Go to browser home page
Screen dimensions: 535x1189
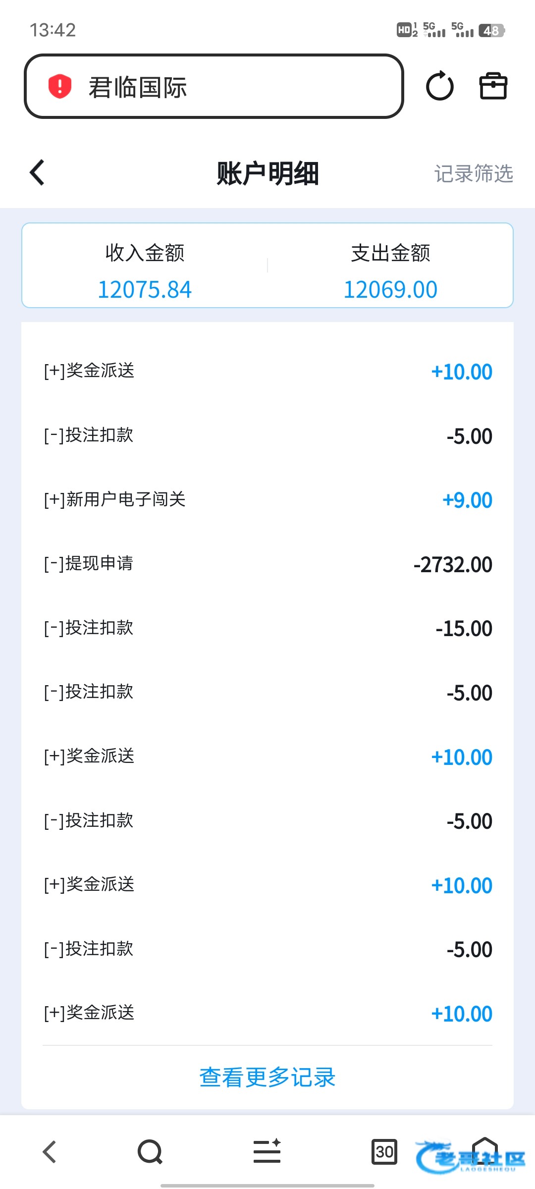pos(484,1151)
